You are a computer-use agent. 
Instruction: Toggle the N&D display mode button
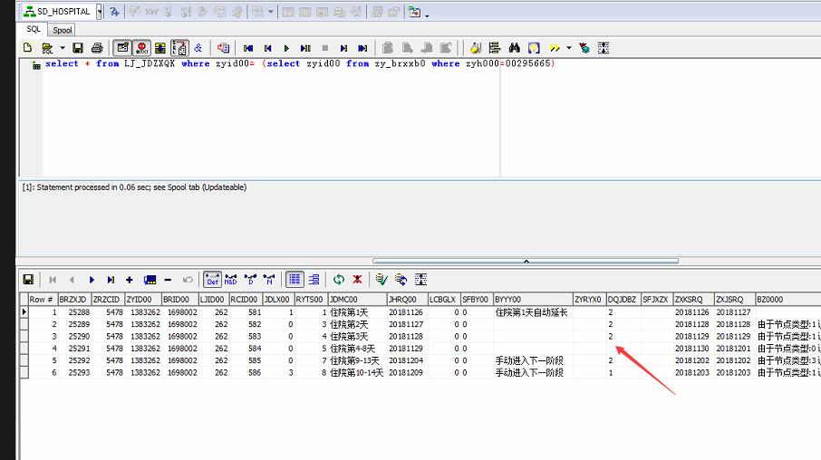[x=230, y=280]
